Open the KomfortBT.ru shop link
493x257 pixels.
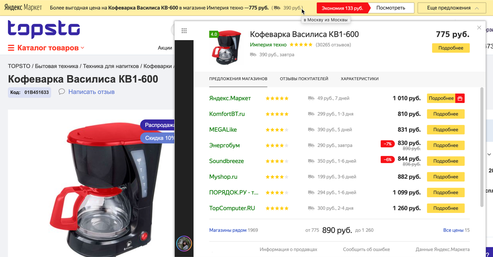tap(227, 114)
